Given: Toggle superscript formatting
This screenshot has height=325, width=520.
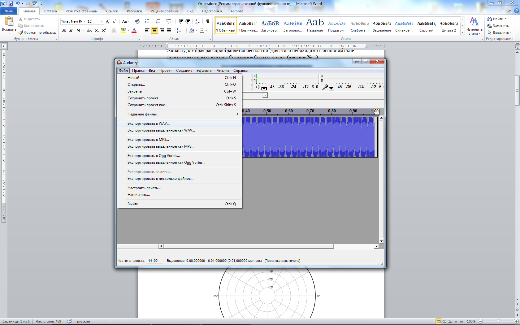Looking at the screenshot, I should [x=104, y=30].
